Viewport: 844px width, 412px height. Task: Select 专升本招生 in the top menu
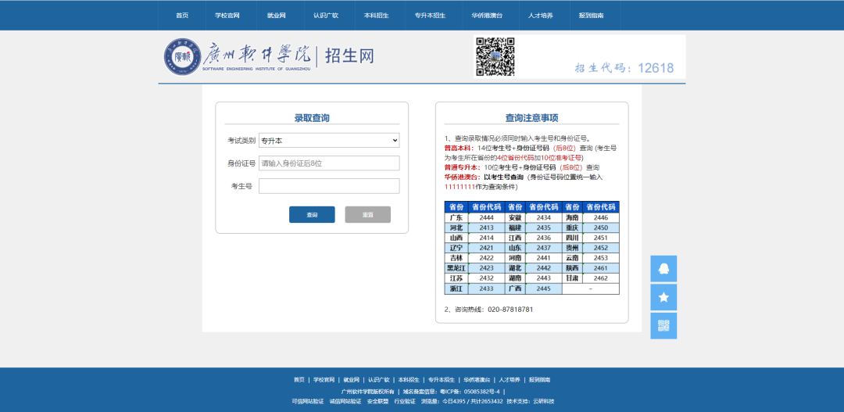(430, 16)
